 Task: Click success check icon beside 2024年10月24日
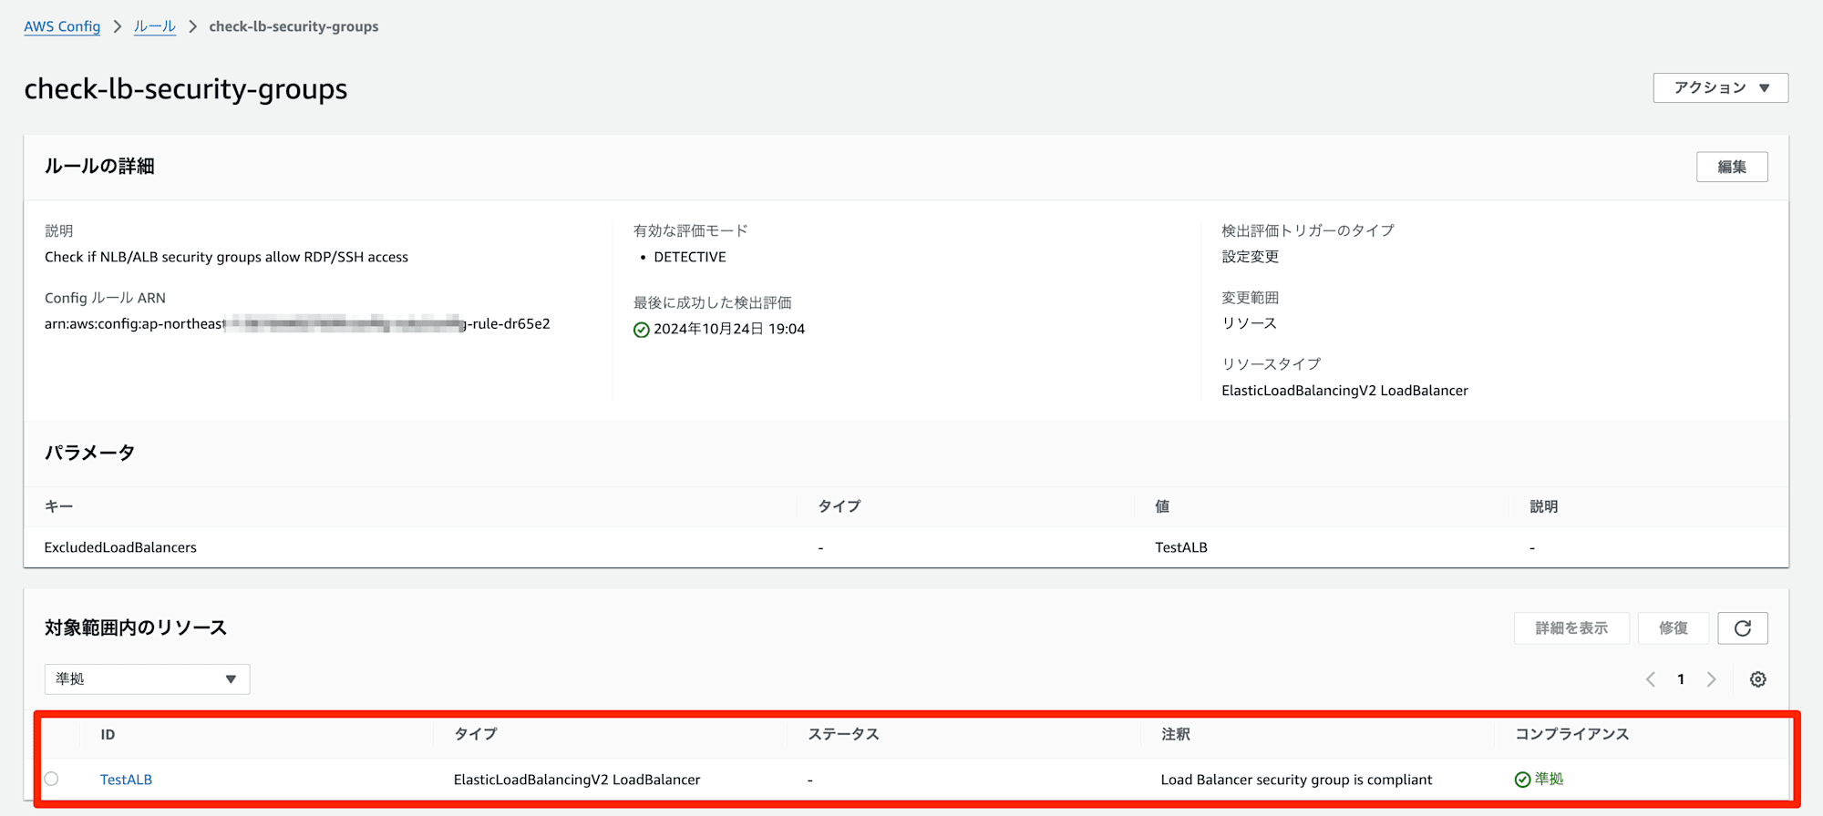pyautogui.click(x=642, y=330)
